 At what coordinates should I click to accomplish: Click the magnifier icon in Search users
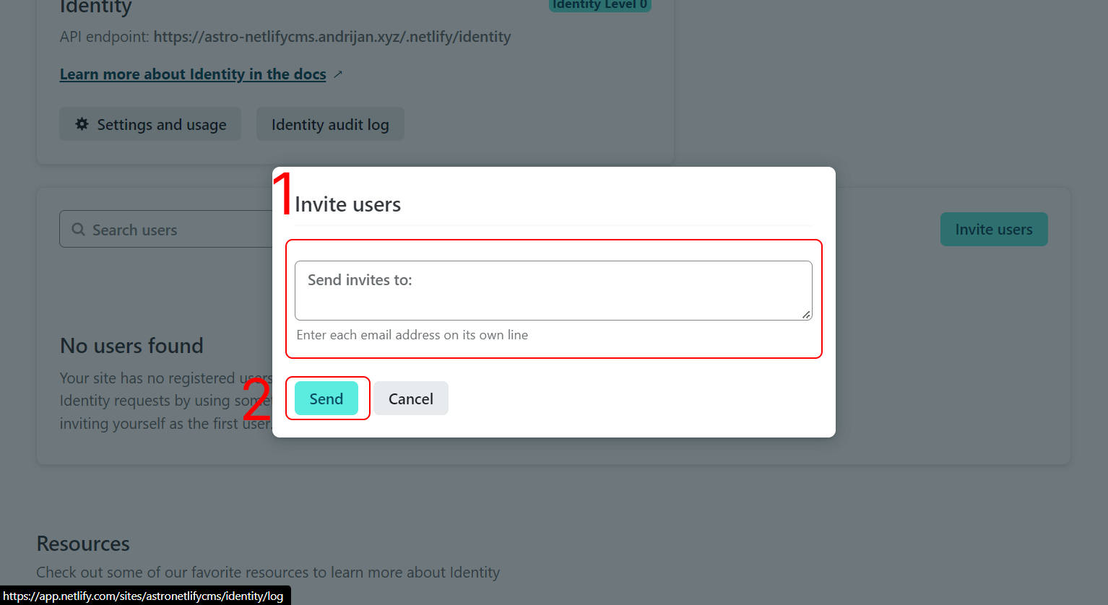pyautogui.click(x=78, y=230)
